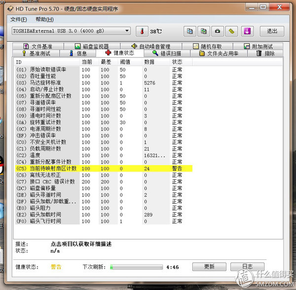Switch to the 擦除 tab
This screenshot has height=290, width=296.
click(265, 53)
